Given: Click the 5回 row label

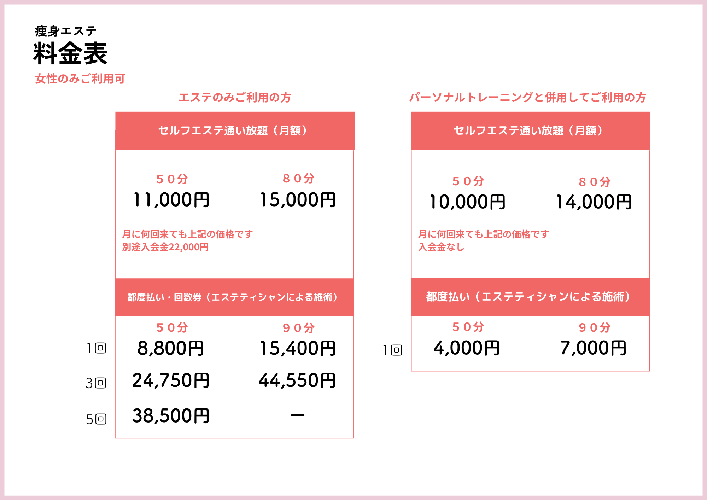Looking at the screenshot, I should [96, 419].
